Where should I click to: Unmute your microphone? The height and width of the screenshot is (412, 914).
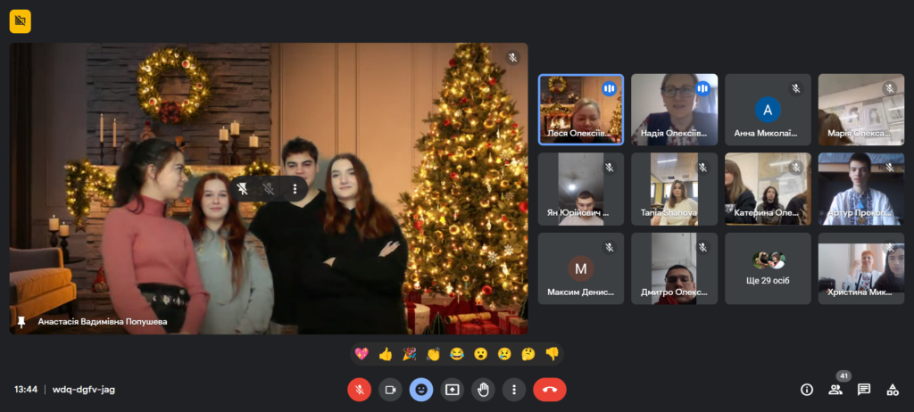[359, 390]
